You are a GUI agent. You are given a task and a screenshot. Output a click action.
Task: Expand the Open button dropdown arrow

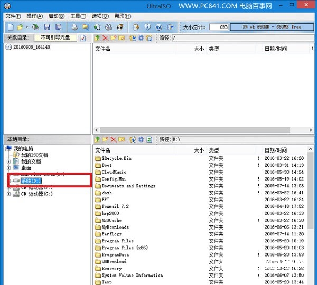click(x=27, y=27)
